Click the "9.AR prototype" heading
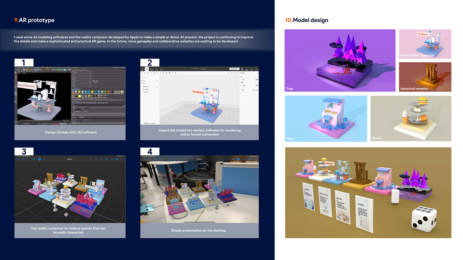The height and width of the screenshot is (260, 463). tap(34, 20)
